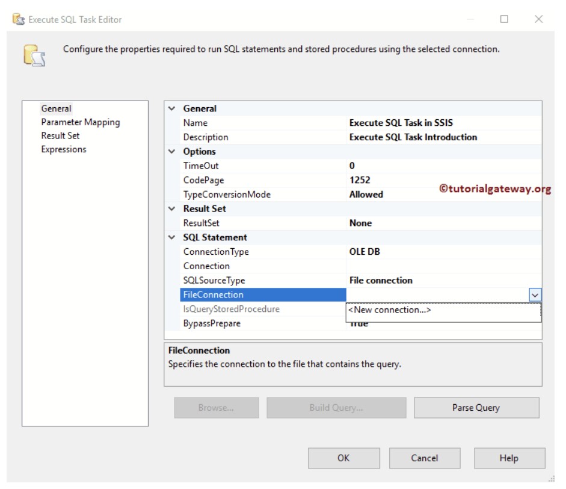Collapse the Options property group
This screenshot has width=566, height=489.
(x=172, y=151)
